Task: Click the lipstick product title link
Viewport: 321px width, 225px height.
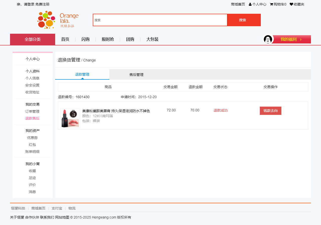Action: [x=116, y=111]
